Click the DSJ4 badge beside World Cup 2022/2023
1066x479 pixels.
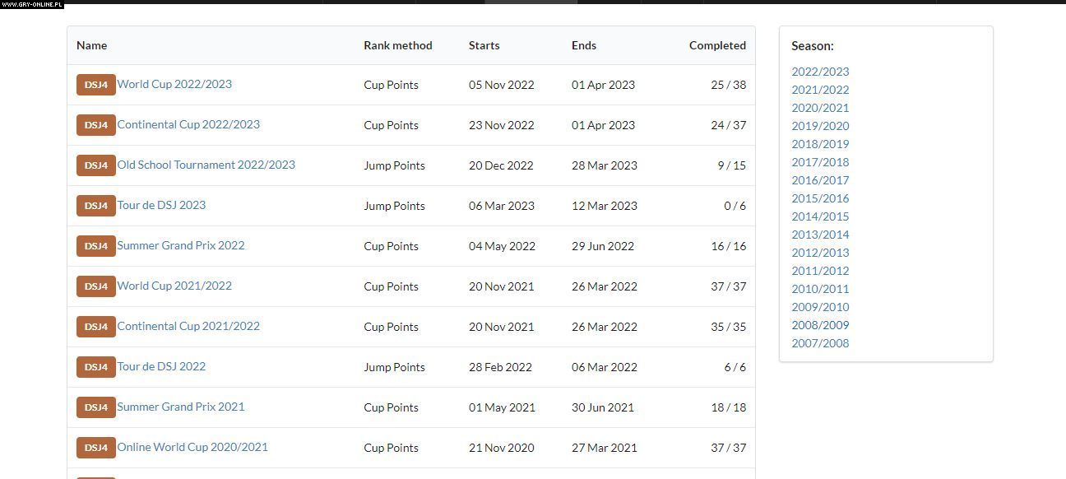[95, 85]
